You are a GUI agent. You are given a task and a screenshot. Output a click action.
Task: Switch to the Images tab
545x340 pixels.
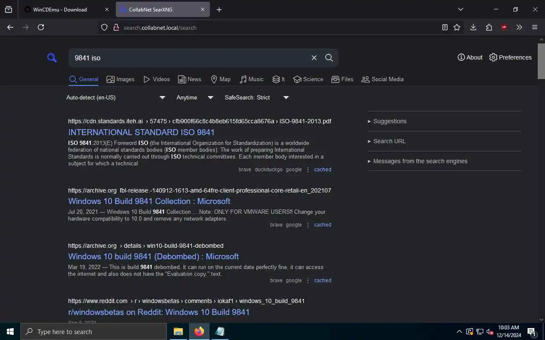(120, 79)
